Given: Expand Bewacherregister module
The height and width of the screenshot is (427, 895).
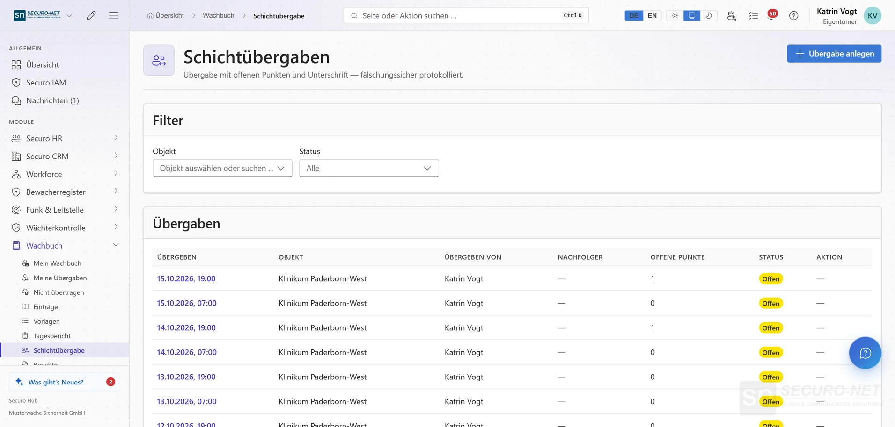Looking at the screenshot, I should pos(65,192).
